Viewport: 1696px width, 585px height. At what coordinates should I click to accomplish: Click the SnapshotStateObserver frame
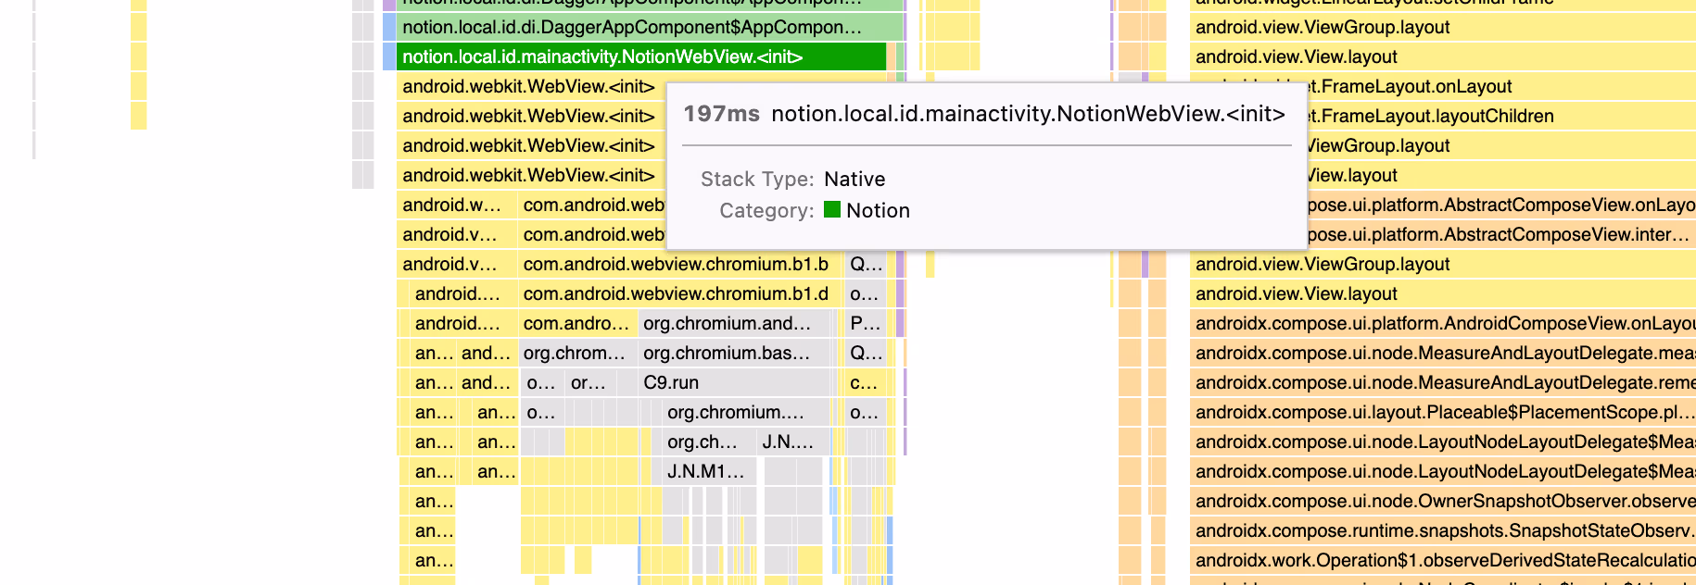pyautogui.click(x=1441, y=530)
